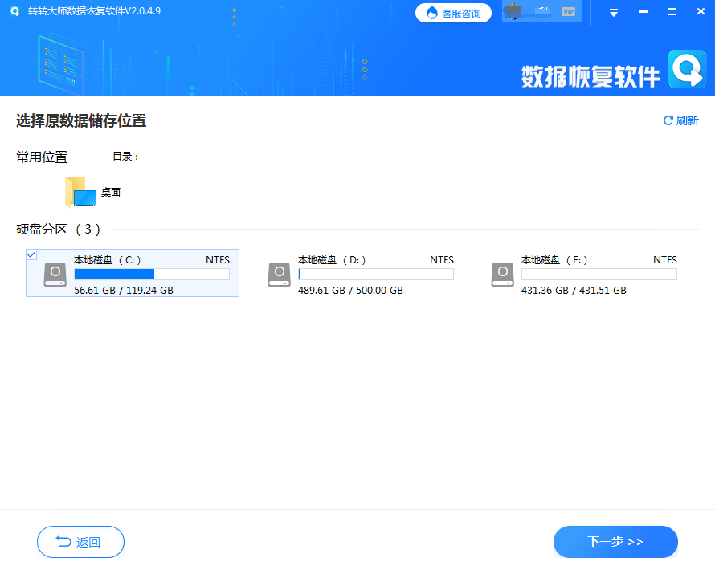Click the 56.61 GB / 119.24 GB text
This screenshot has height=574, width=715.
(124, 290)
